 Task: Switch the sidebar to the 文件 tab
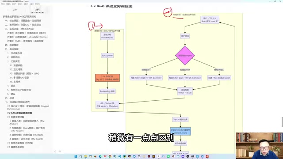[15, 10]
